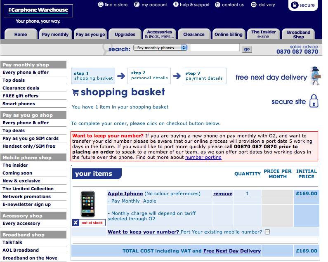This screenshot has height=262, width=328.
Task: Open contact us page
Action: coord(229,5)
